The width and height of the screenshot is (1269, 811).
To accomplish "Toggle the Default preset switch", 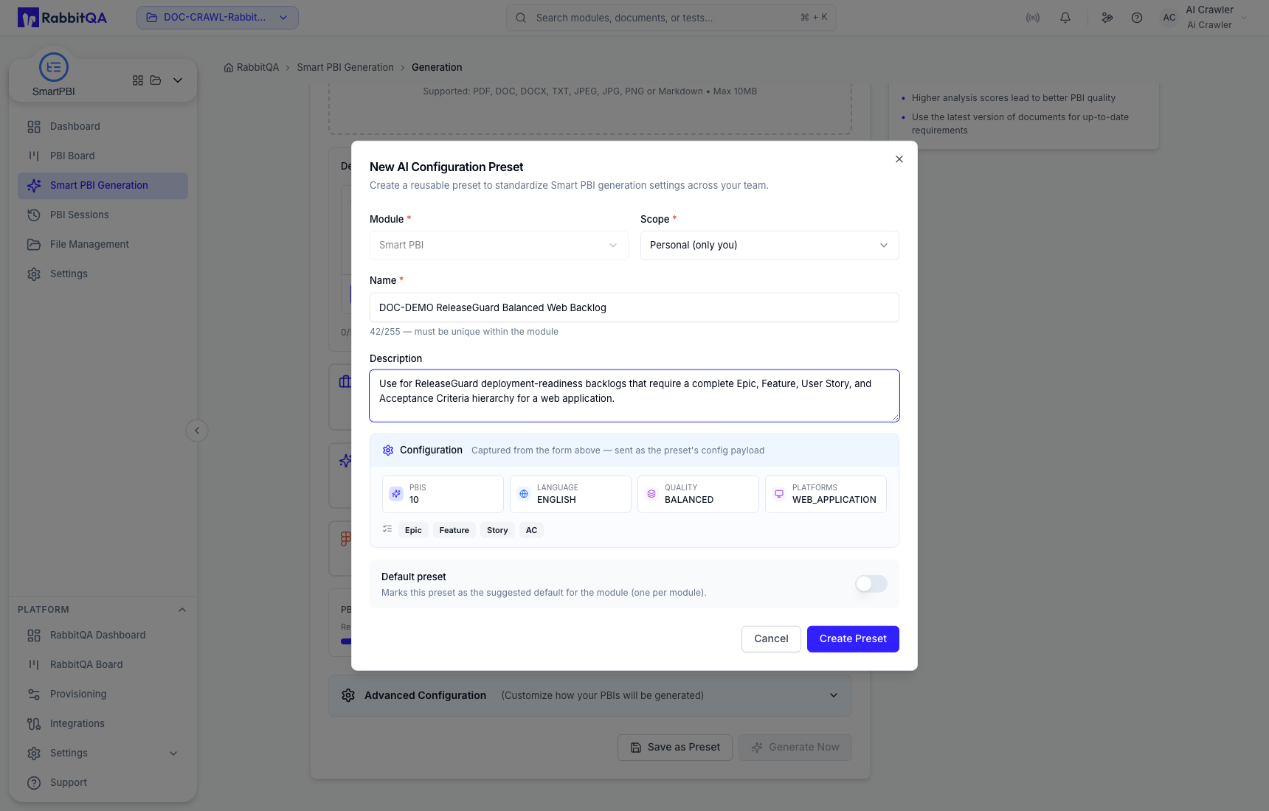I will point(871,584).
